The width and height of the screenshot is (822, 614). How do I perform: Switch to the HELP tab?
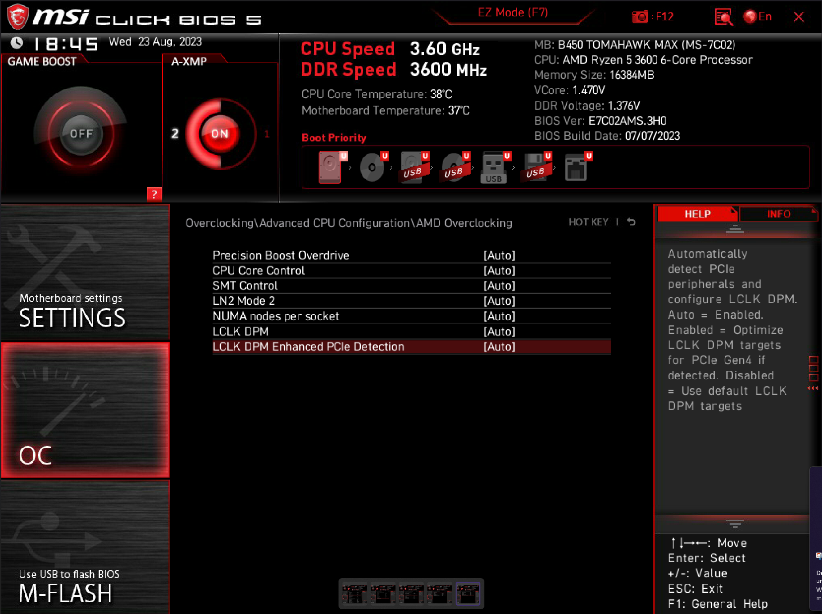(697, 214)
